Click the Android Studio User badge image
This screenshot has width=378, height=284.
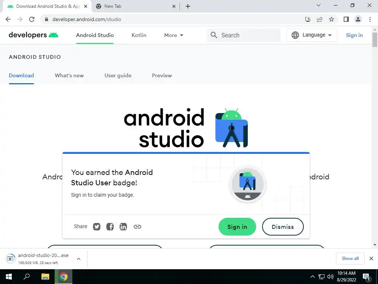click(248, 184)
